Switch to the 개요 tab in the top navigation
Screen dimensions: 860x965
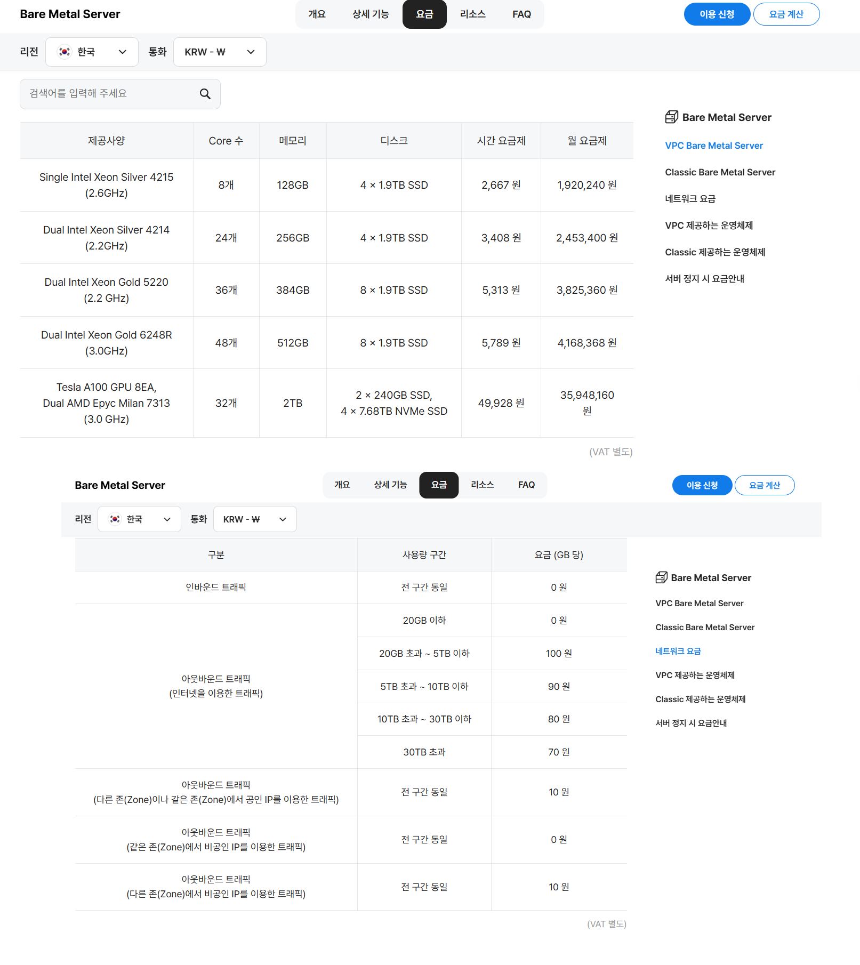317,14
